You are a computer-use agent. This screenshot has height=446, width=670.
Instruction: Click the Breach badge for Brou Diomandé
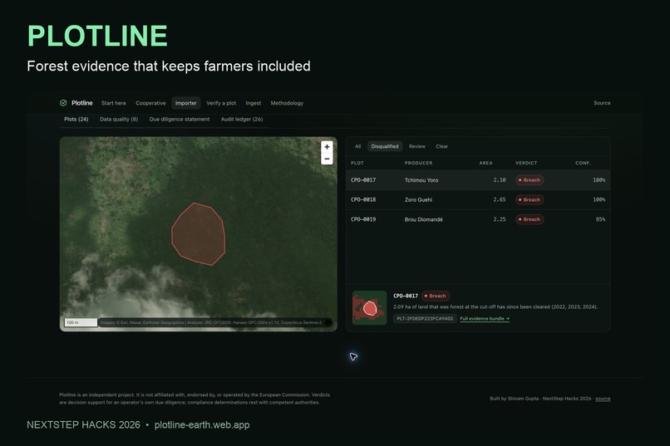click(530, 219)
